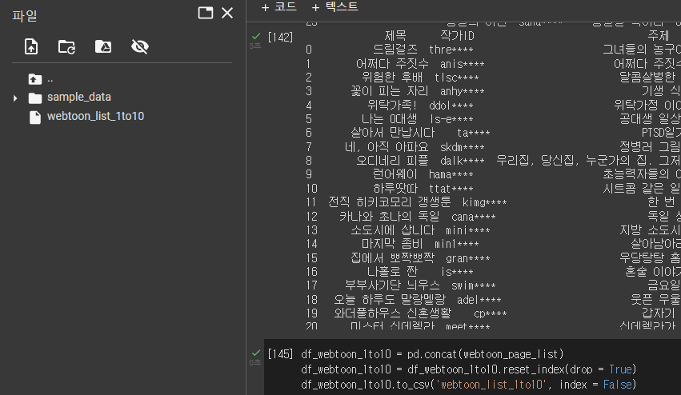Click the run status checkmark of cell 142
Image resolution: width=681 pixels, height=395 pixels.
coord(256,36)
